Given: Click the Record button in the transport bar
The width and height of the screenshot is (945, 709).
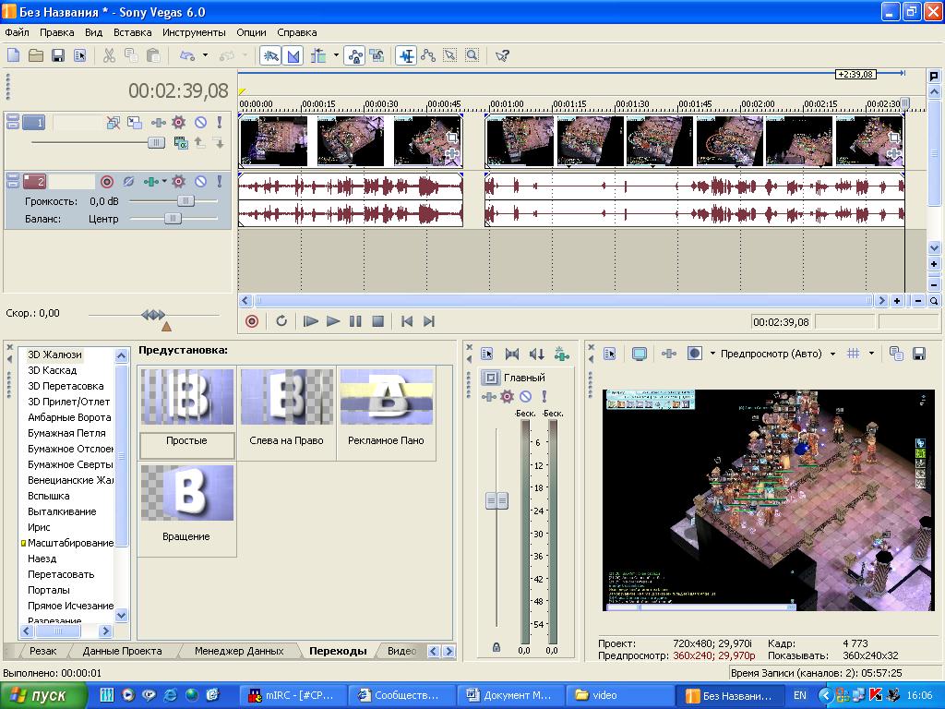Looking at the screenshot, I should click(252, 321).
